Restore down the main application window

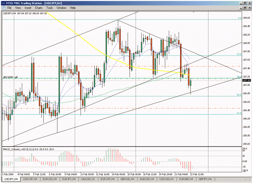coord(245,3)
